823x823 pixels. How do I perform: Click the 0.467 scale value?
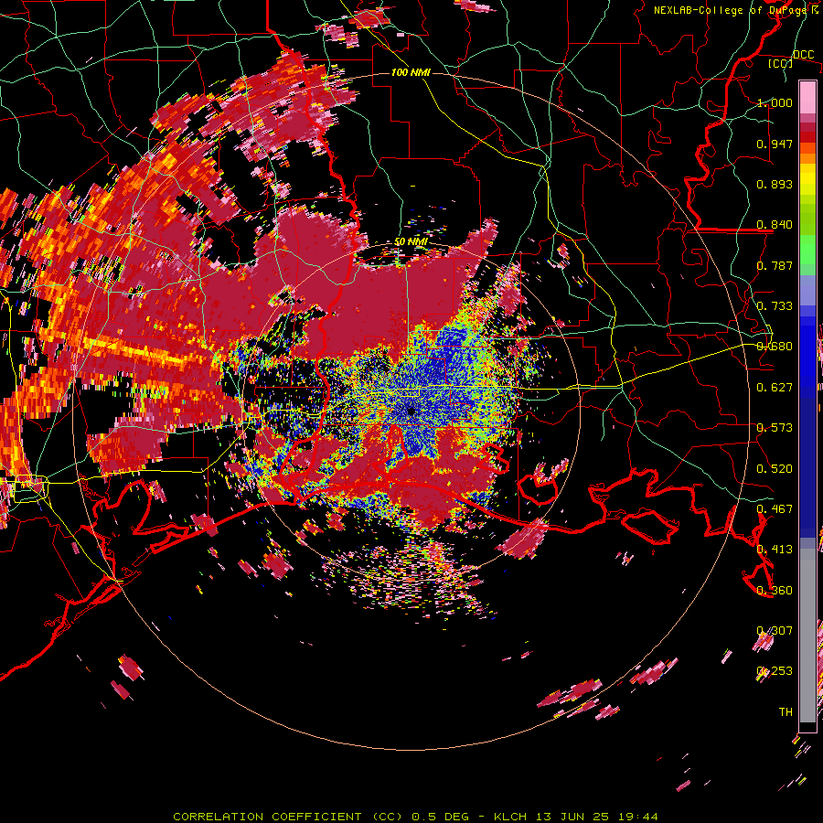775,509
